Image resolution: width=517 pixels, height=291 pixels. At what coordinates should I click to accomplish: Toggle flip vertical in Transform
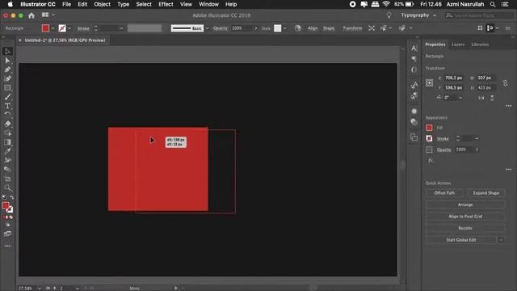(x=492, y=98)
